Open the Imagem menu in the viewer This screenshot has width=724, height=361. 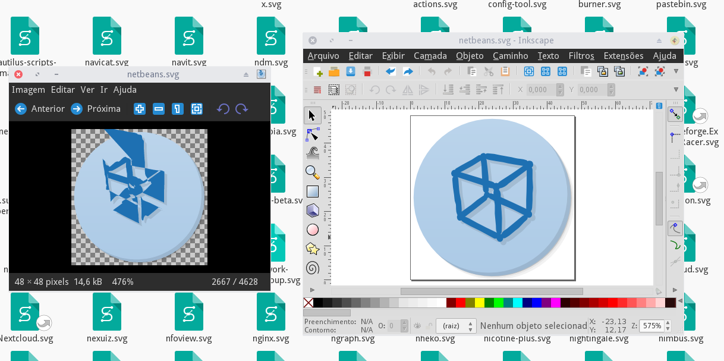(27, 89)
